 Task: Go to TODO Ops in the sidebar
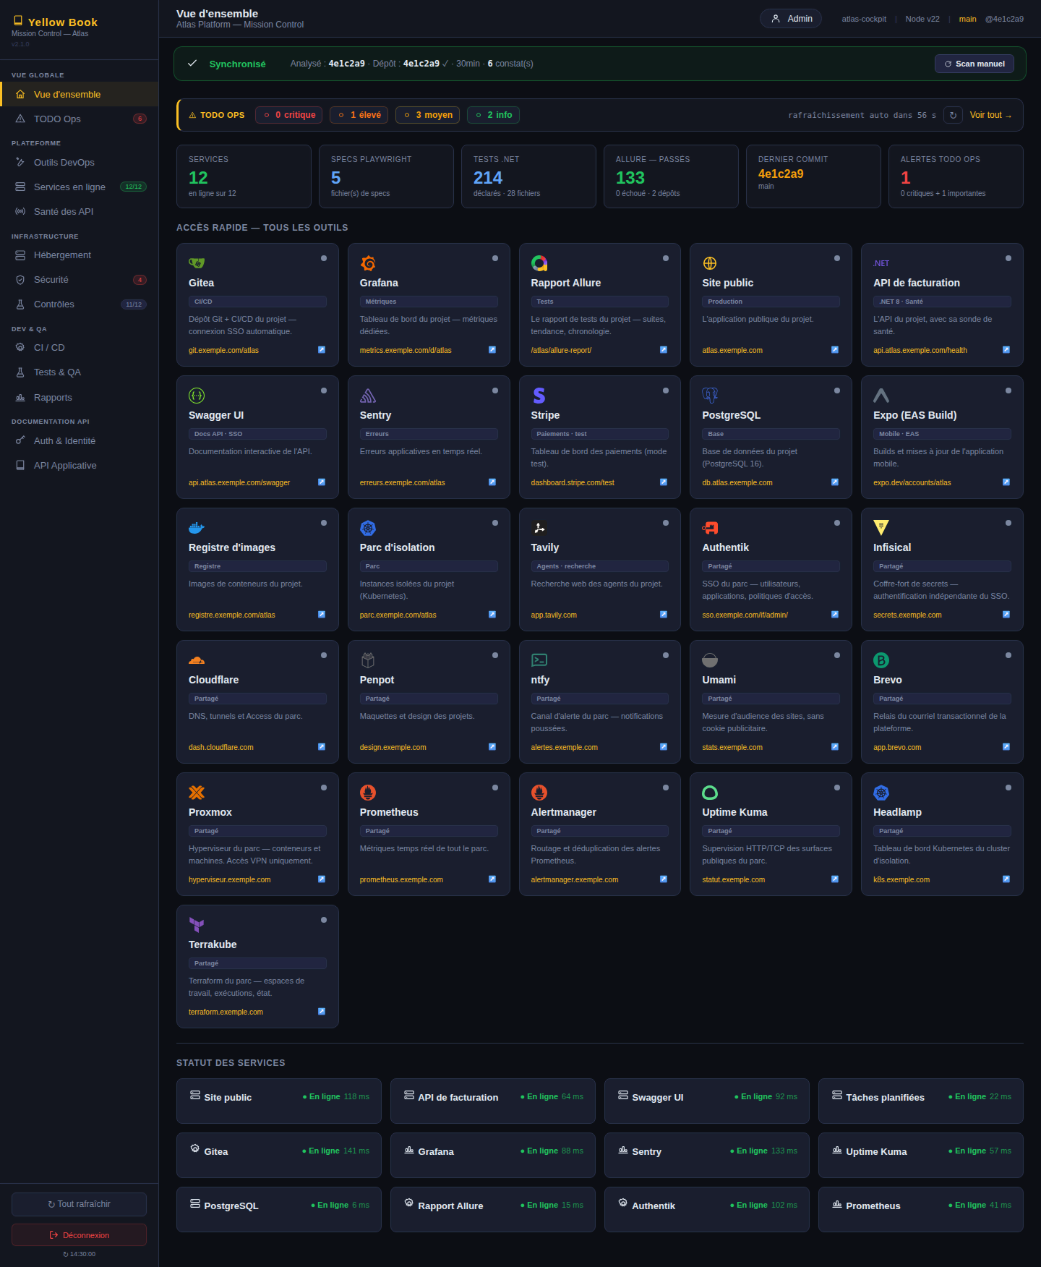click(x=80, y=119)
